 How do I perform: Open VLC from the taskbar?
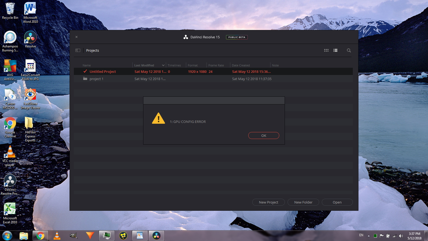tap(57, 236)
